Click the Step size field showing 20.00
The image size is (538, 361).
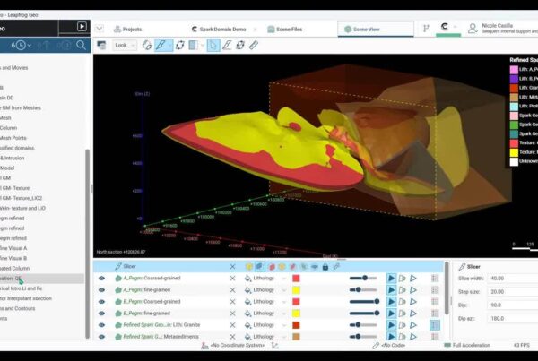pos(513,292)
